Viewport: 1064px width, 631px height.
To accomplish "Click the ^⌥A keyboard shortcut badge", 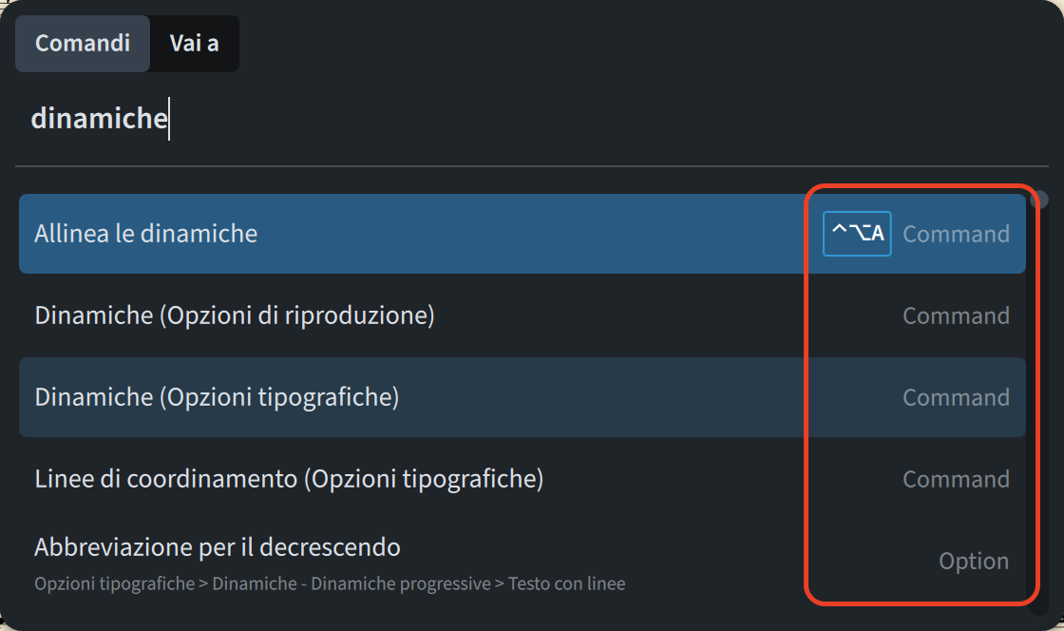I will pyautogui.click(x=857, y=234).
